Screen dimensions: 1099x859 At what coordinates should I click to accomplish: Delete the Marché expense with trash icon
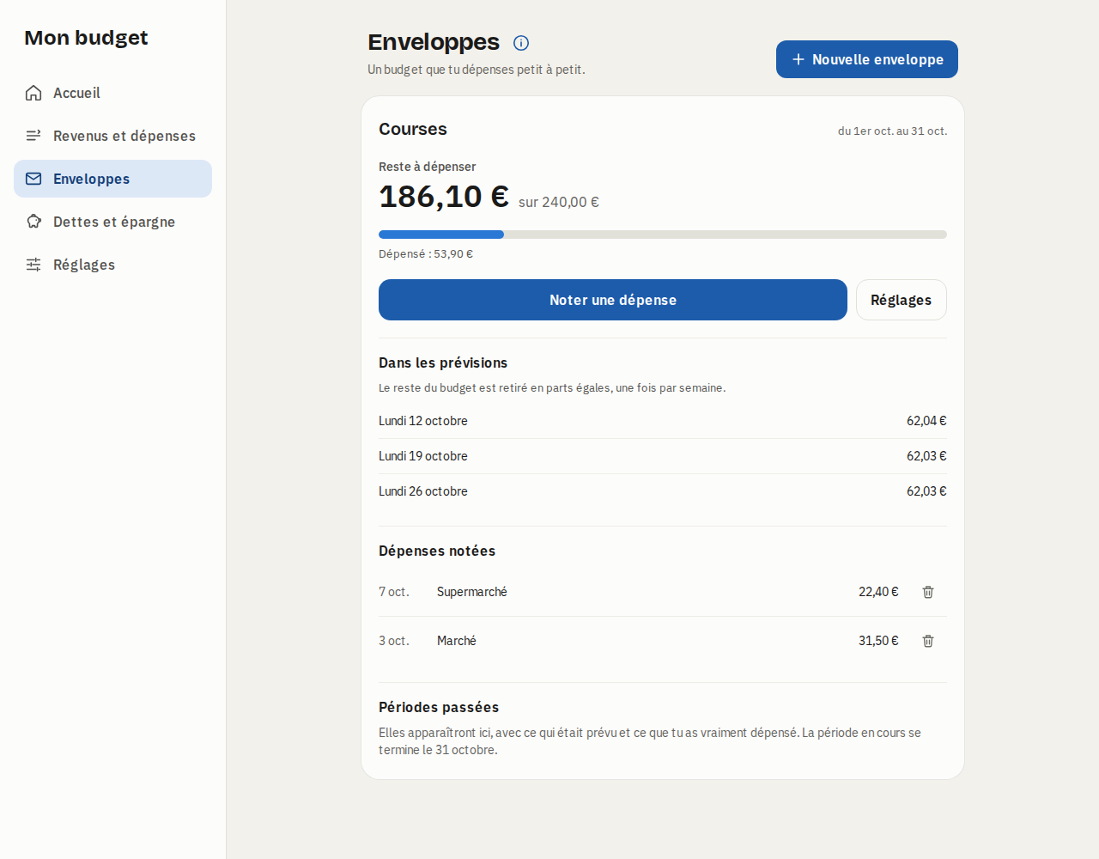point(928,641)
